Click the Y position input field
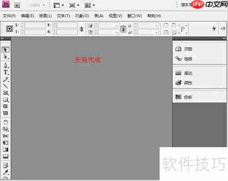The width and height of the screenshot is (228, 181). click(x=35, y=32)
